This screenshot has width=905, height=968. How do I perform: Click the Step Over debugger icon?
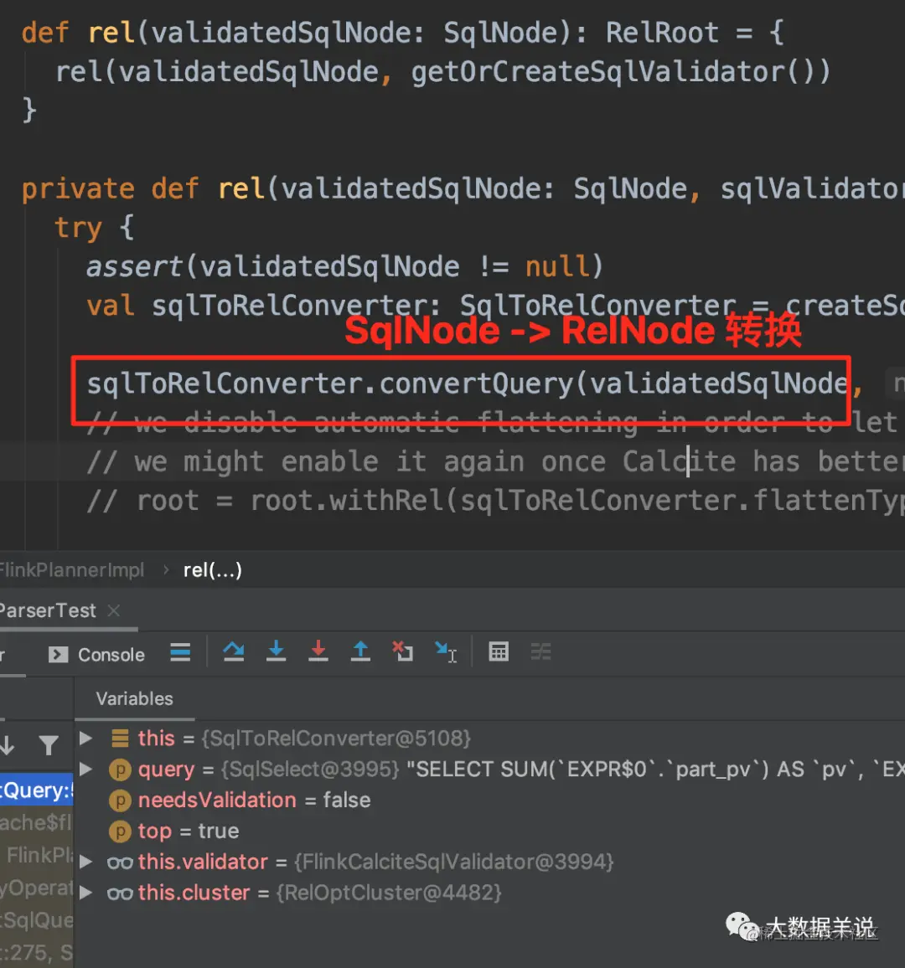click(x=234, y=652)
